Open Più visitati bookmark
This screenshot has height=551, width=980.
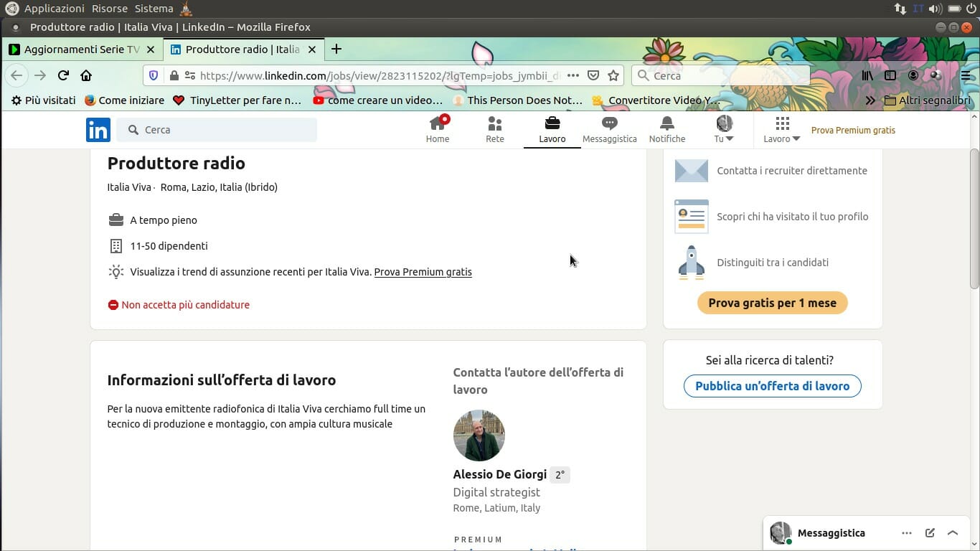(x=43, y=100)
